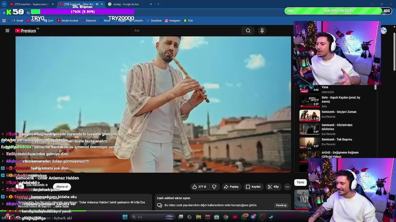Screen dimensions: 396x222
Task: Open the Adobe Acrobat bookmark
Action: click(67, 21)
